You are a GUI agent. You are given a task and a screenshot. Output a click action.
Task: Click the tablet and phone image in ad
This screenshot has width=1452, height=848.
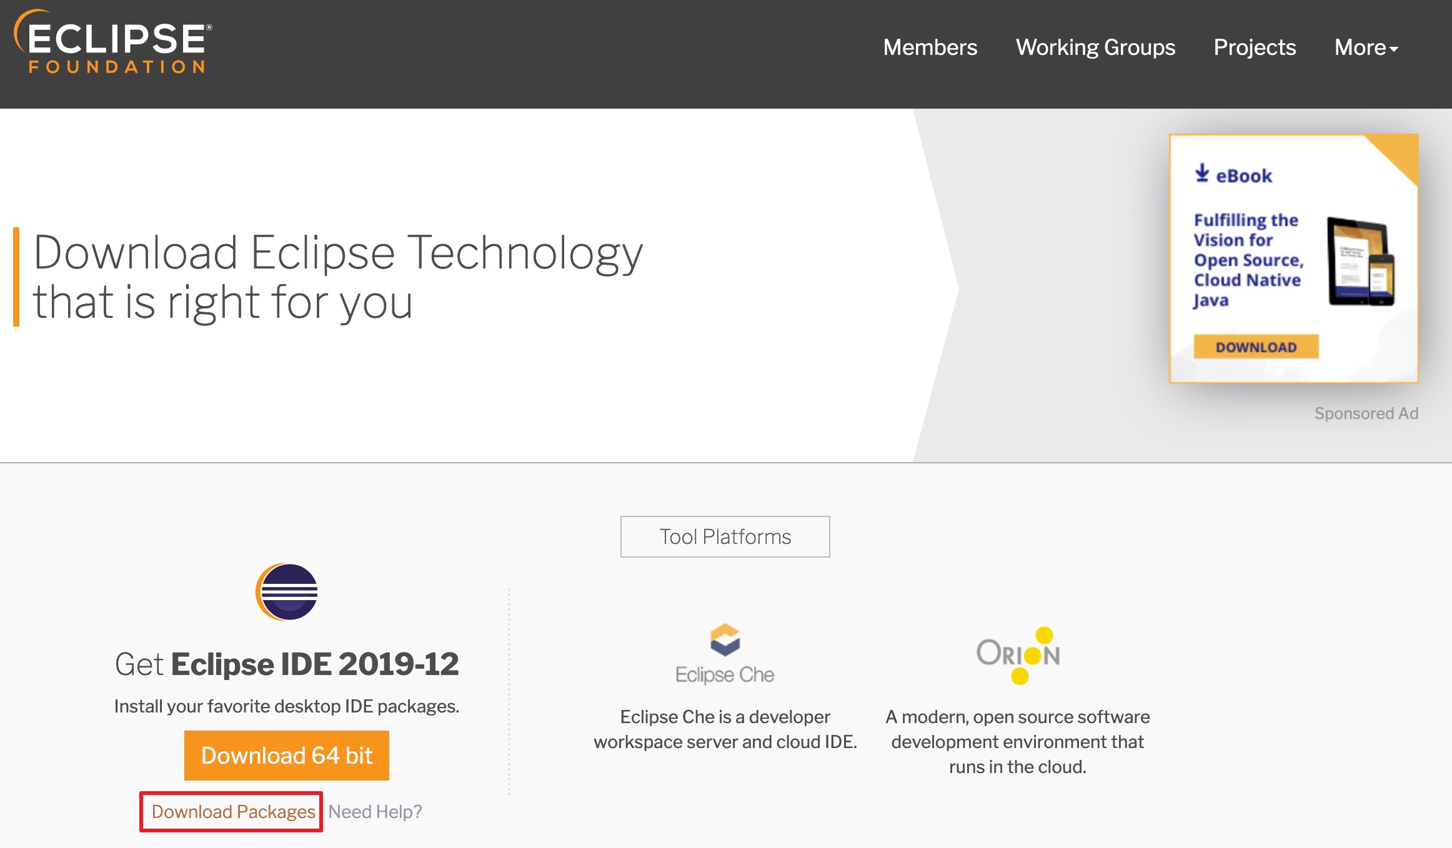pos(1361,262)
